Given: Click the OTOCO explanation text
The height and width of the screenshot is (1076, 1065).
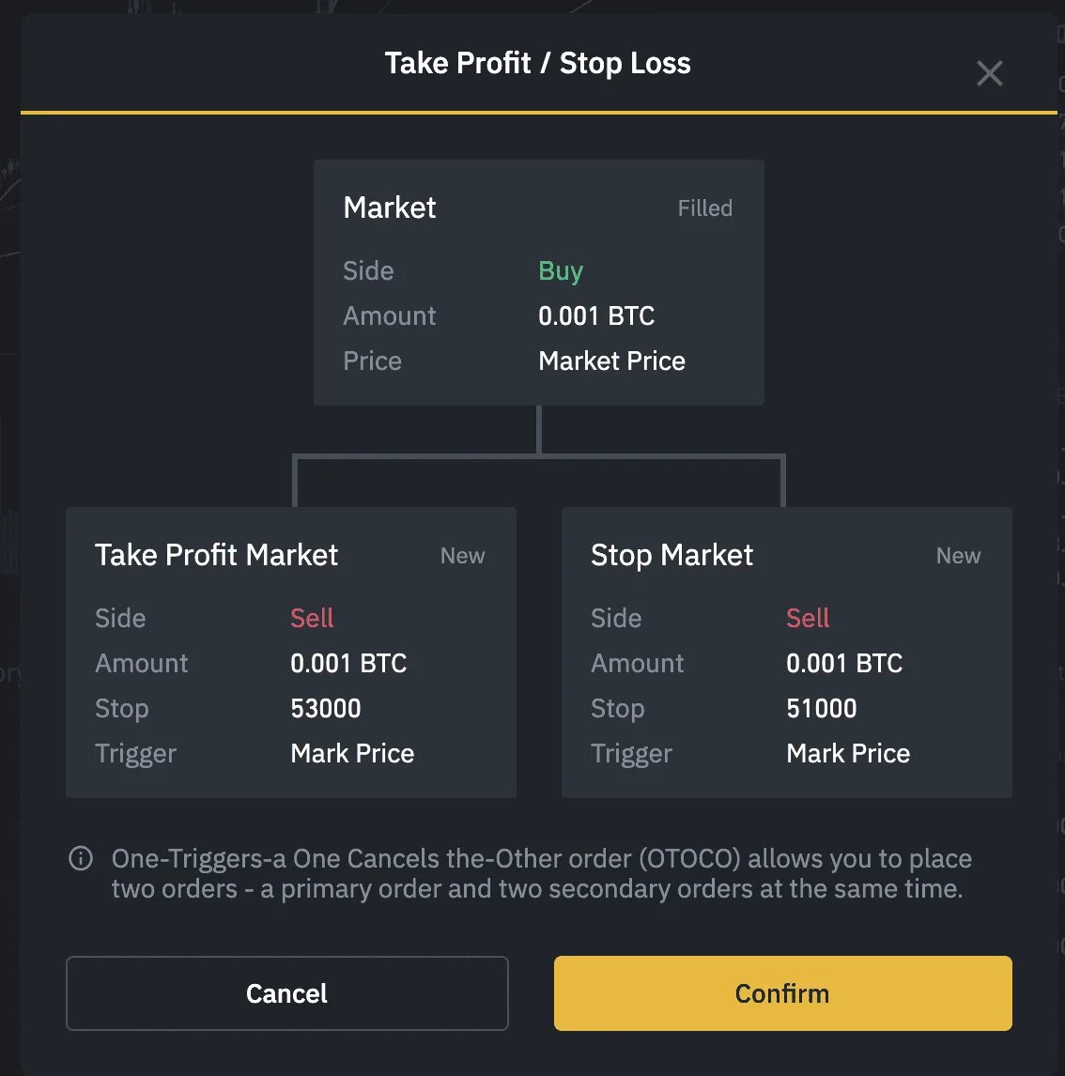Looking at the screenshot, I should point(541,873).
